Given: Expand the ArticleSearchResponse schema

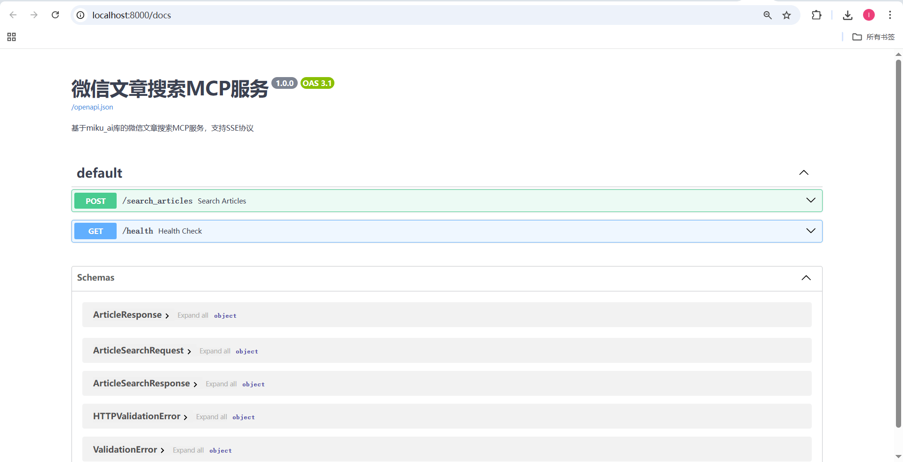Looking at the screenshot, I should point(145,384).
